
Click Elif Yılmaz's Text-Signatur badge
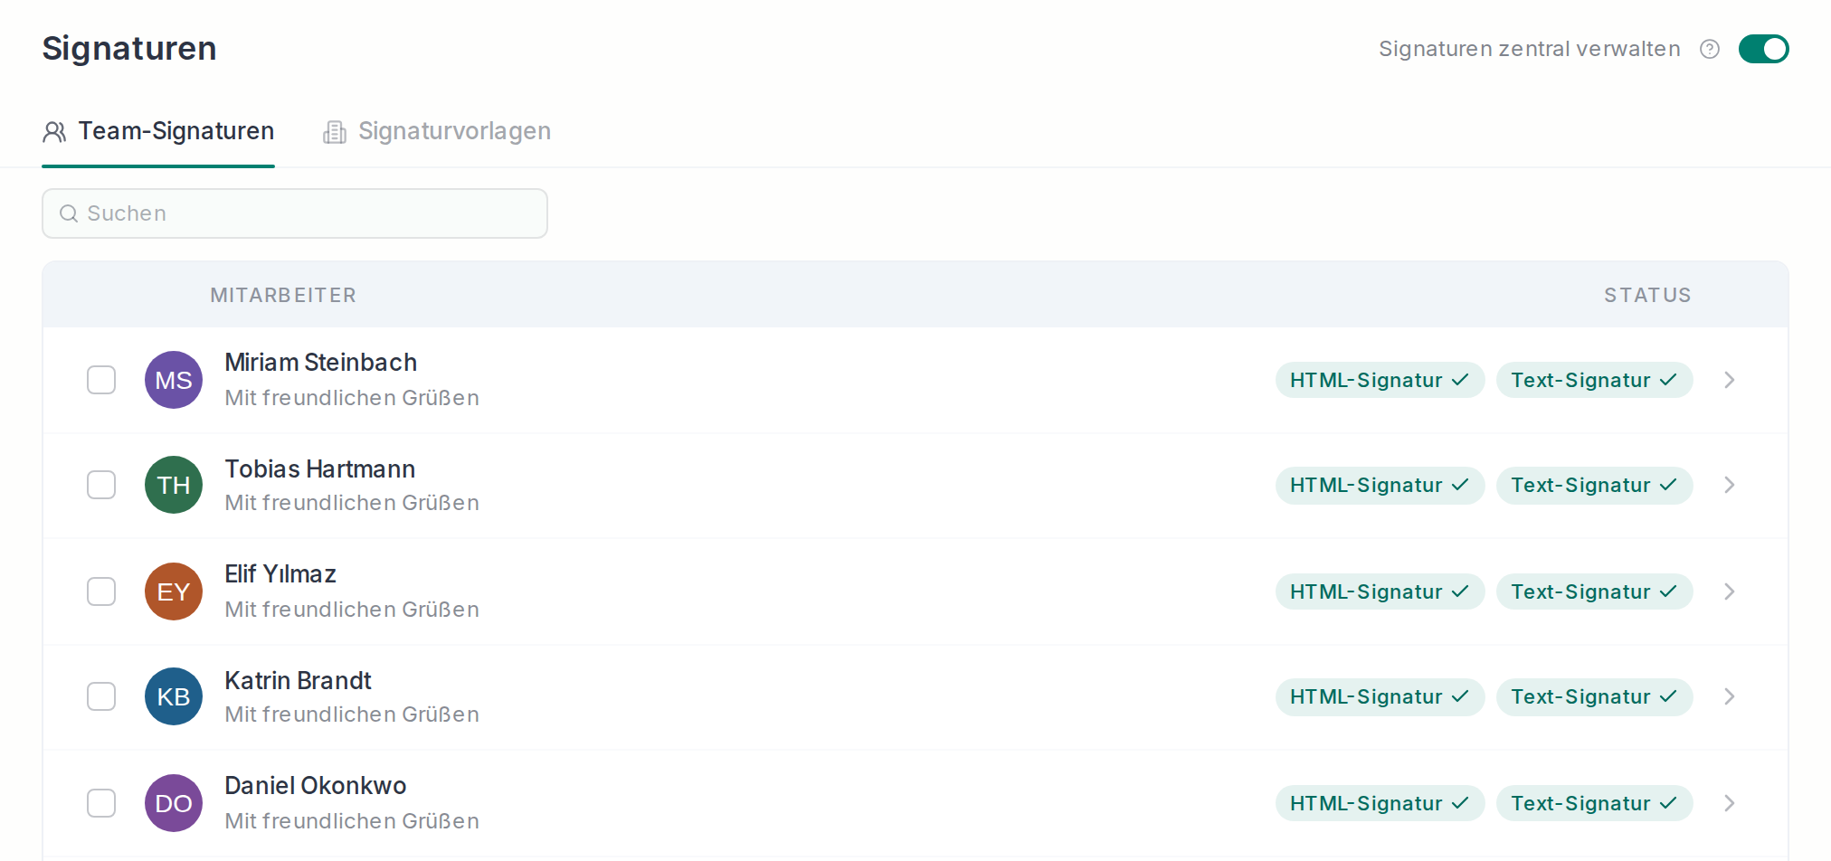tap(1594, 591)
